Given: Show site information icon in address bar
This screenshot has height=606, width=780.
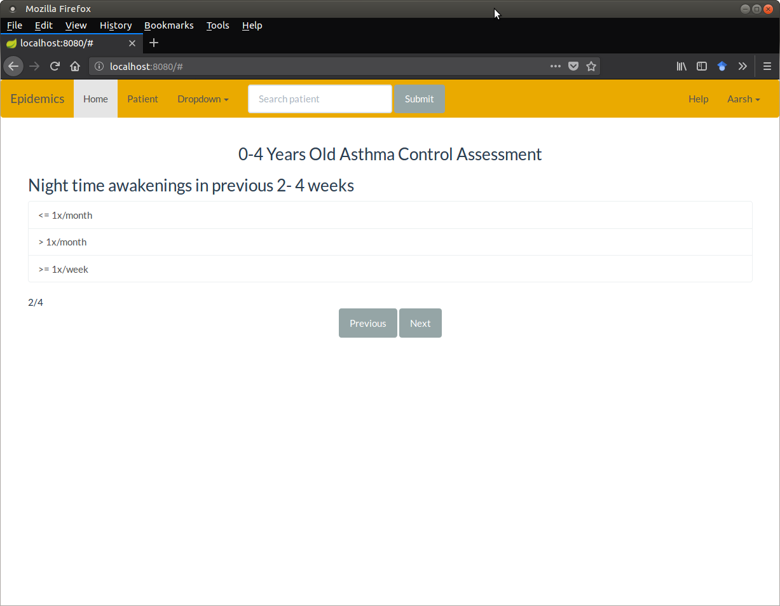Looking at the screenshot, I should [x=99, y=66].
